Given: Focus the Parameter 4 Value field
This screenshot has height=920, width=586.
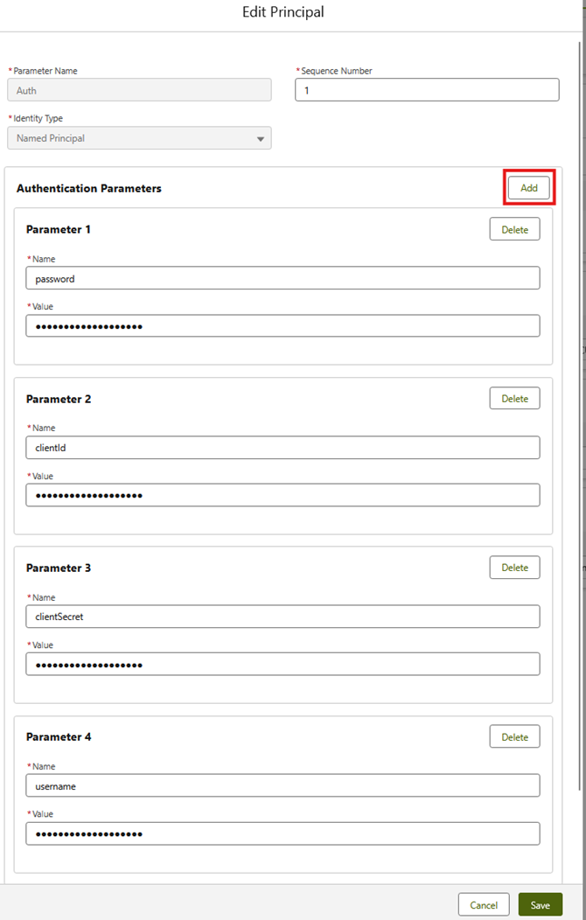Looking at the screenshot, I should pos(283,833).
